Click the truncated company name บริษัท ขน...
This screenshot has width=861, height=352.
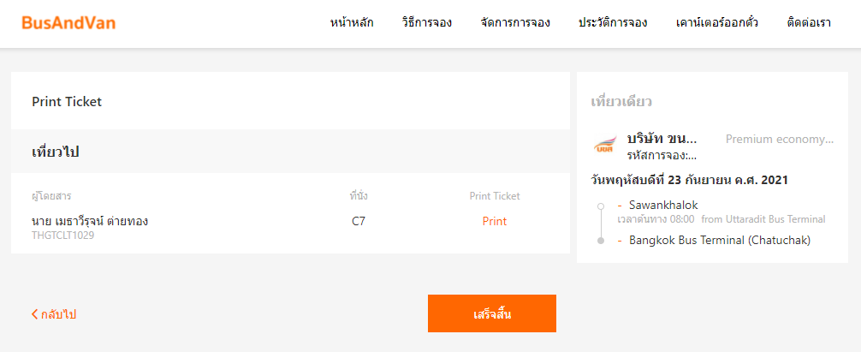[x=662, y=139]
